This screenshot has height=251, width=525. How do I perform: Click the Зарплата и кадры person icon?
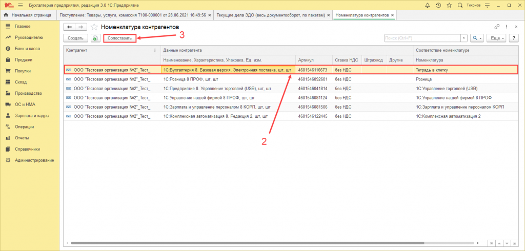(x=8, y=116)
